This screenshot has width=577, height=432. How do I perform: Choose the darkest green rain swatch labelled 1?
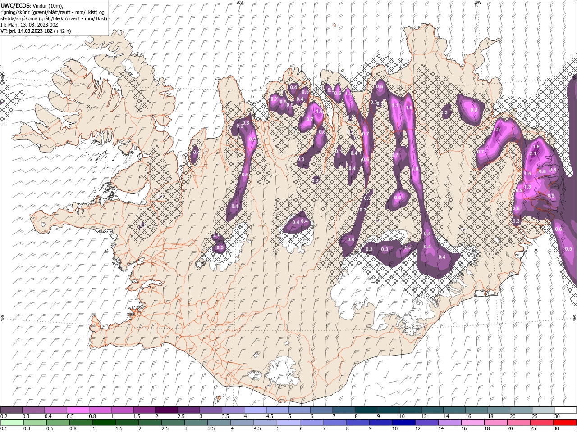[x=104, y=423]
